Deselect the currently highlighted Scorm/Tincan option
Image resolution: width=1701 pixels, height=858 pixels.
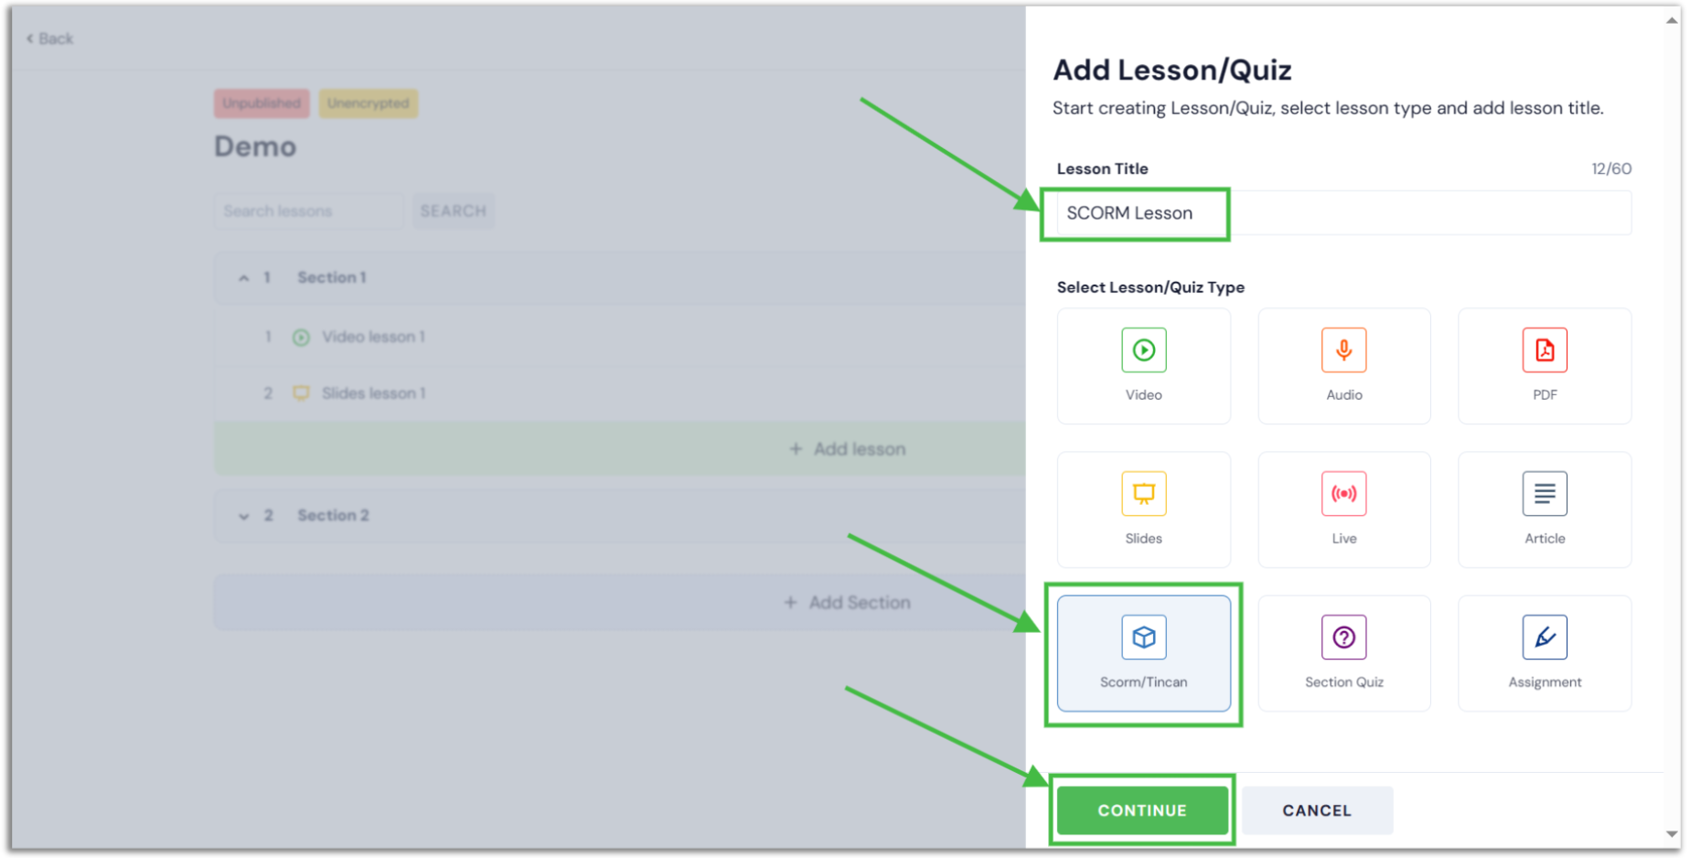(x=1142, y=652)
